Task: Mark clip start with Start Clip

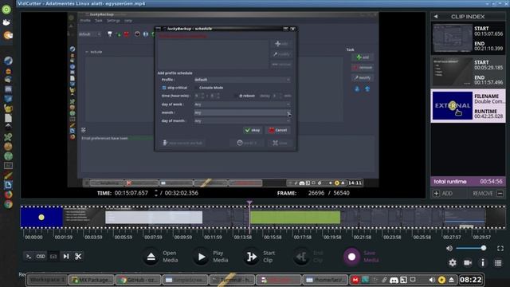Action: (x=252, y=257)
